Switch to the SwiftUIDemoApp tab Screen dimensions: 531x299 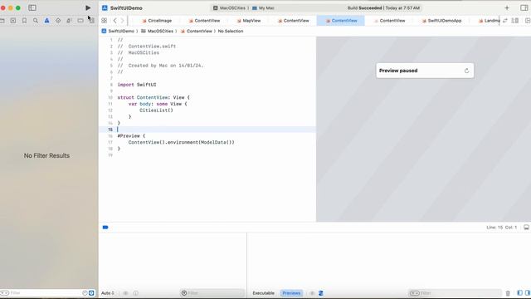[442, 21]
